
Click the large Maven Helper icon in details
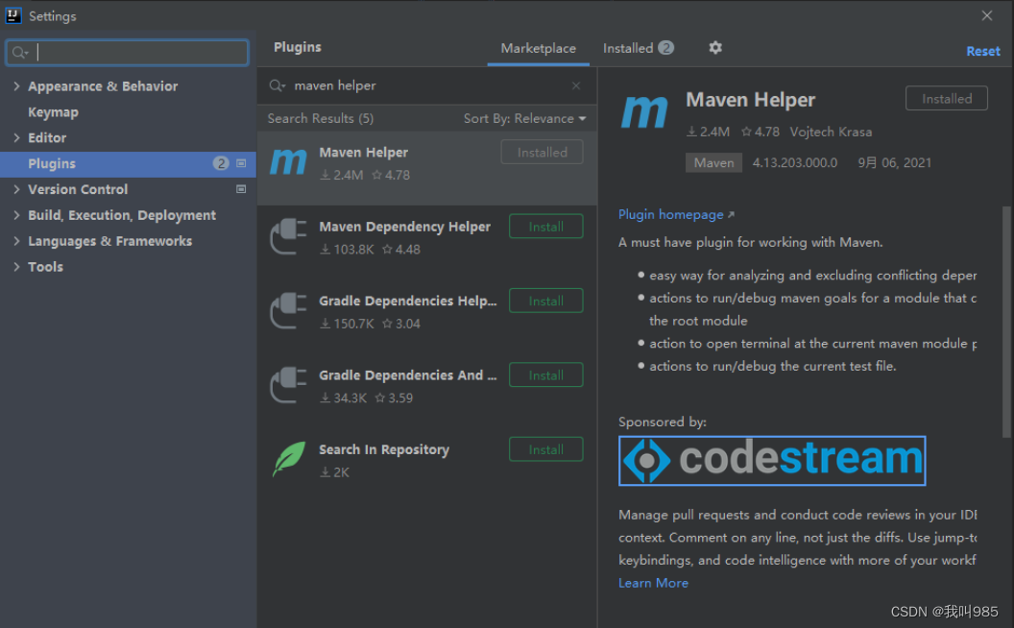(644, 112)
